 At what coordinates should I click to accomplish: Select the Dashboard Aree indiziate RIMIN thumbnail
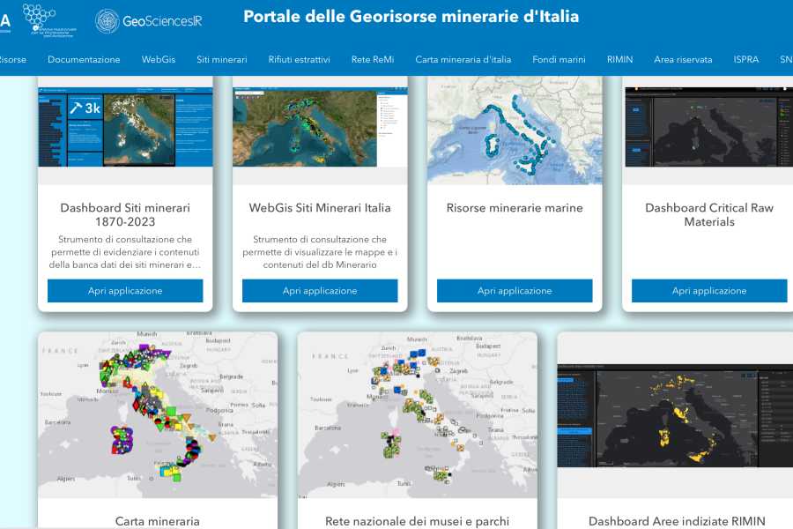point(675,414)
